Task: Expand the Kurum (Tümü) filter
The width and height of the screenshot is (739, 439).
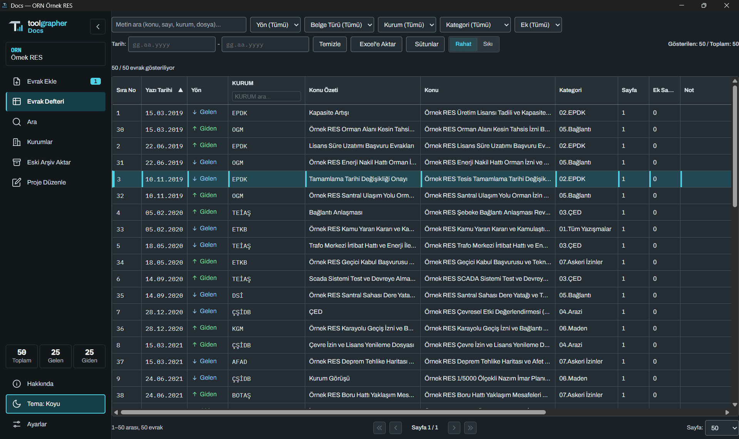Action: point(407,25)
